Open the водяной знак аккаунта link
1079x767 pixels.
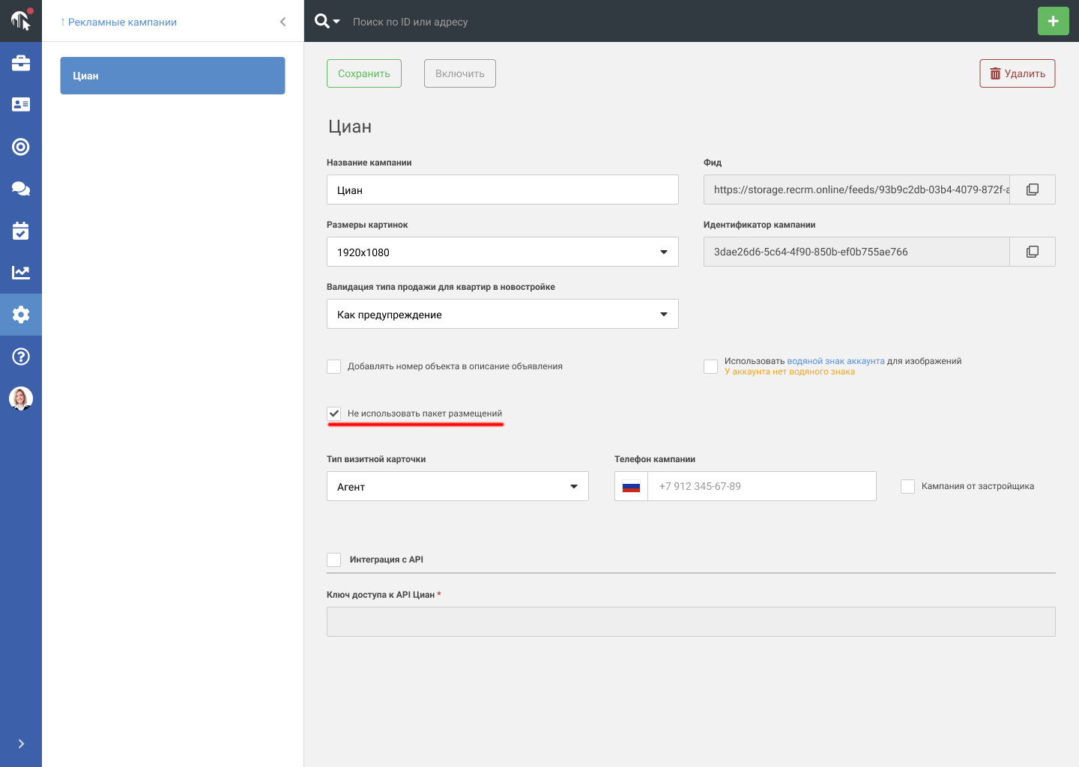point(835,361)
